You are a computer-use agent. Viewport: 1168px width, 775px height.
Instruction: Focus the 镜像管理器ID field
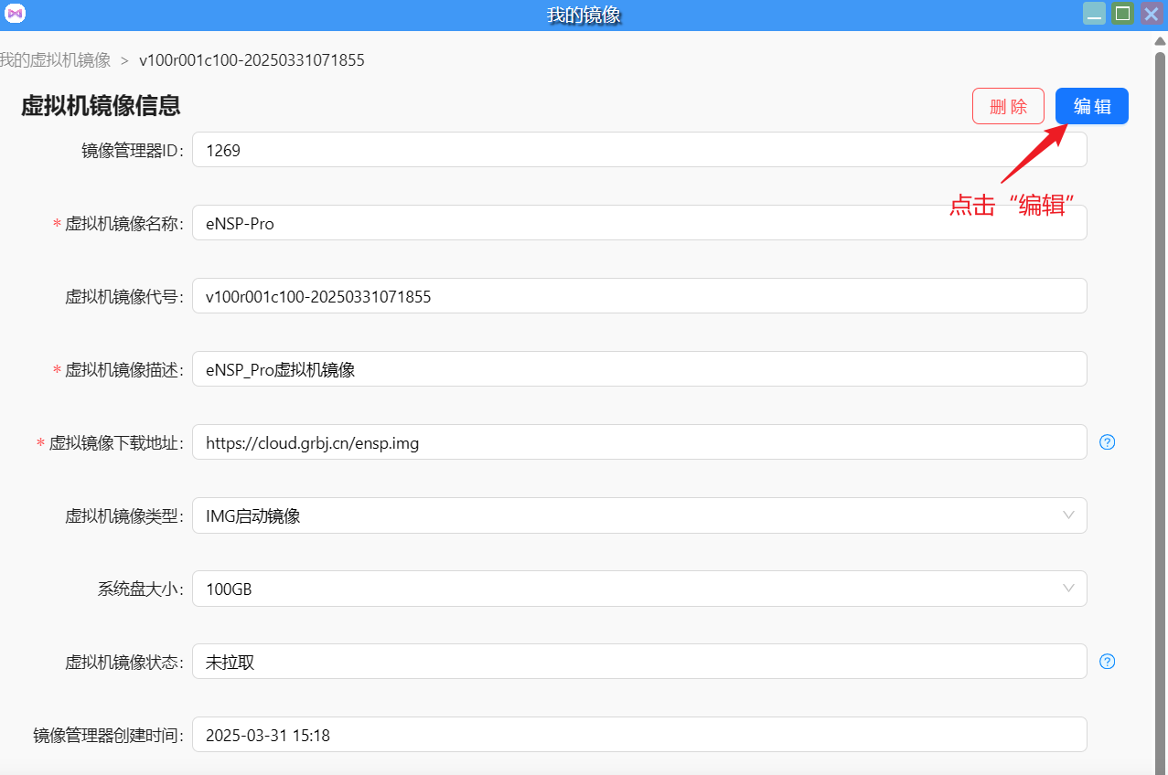(639, 150)
